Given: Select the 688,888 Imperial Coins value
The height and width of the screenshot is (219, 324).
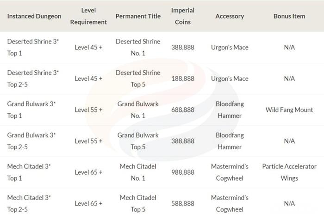Looking at the screenshot, I should point(182,110).
